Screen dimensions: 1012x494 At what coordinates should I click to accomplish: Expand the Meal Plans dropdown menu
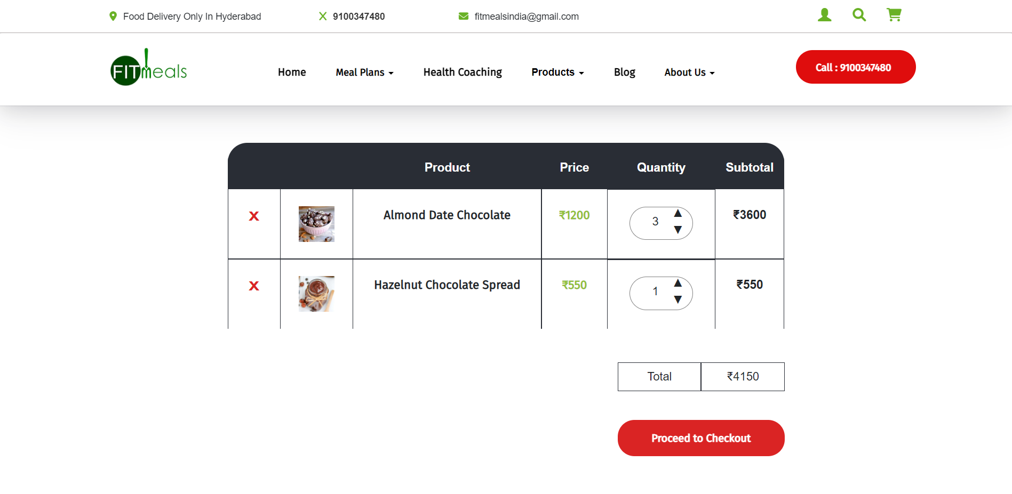364,72
